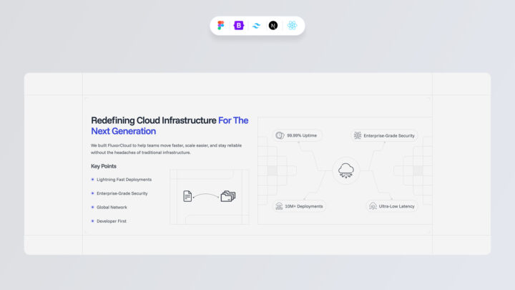Click the icon beside 10M+ Deployments
Viewport: 515px width, 290px height.
pyautogui.click(x=280, y=206)
